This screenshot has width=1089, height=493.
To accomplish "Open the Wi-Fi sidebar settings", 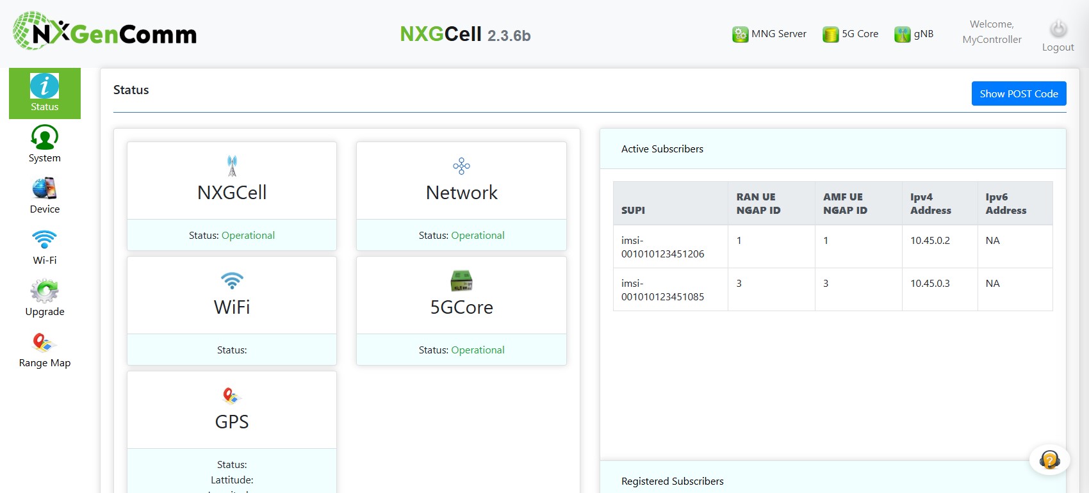I will [45, 247].
